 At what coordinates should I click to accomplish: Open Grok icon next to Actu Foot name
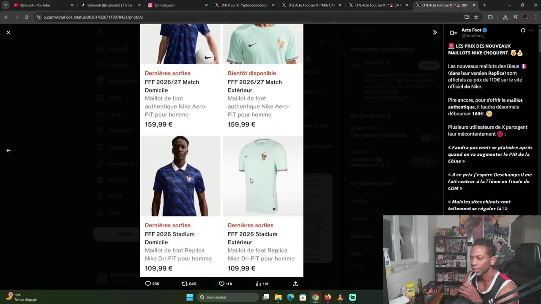(x=523, y=30)
